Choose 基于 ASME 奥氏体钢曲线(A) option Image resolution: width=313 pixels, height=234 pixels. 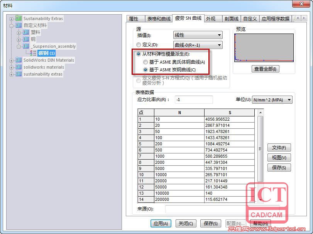tap(146, 62)
